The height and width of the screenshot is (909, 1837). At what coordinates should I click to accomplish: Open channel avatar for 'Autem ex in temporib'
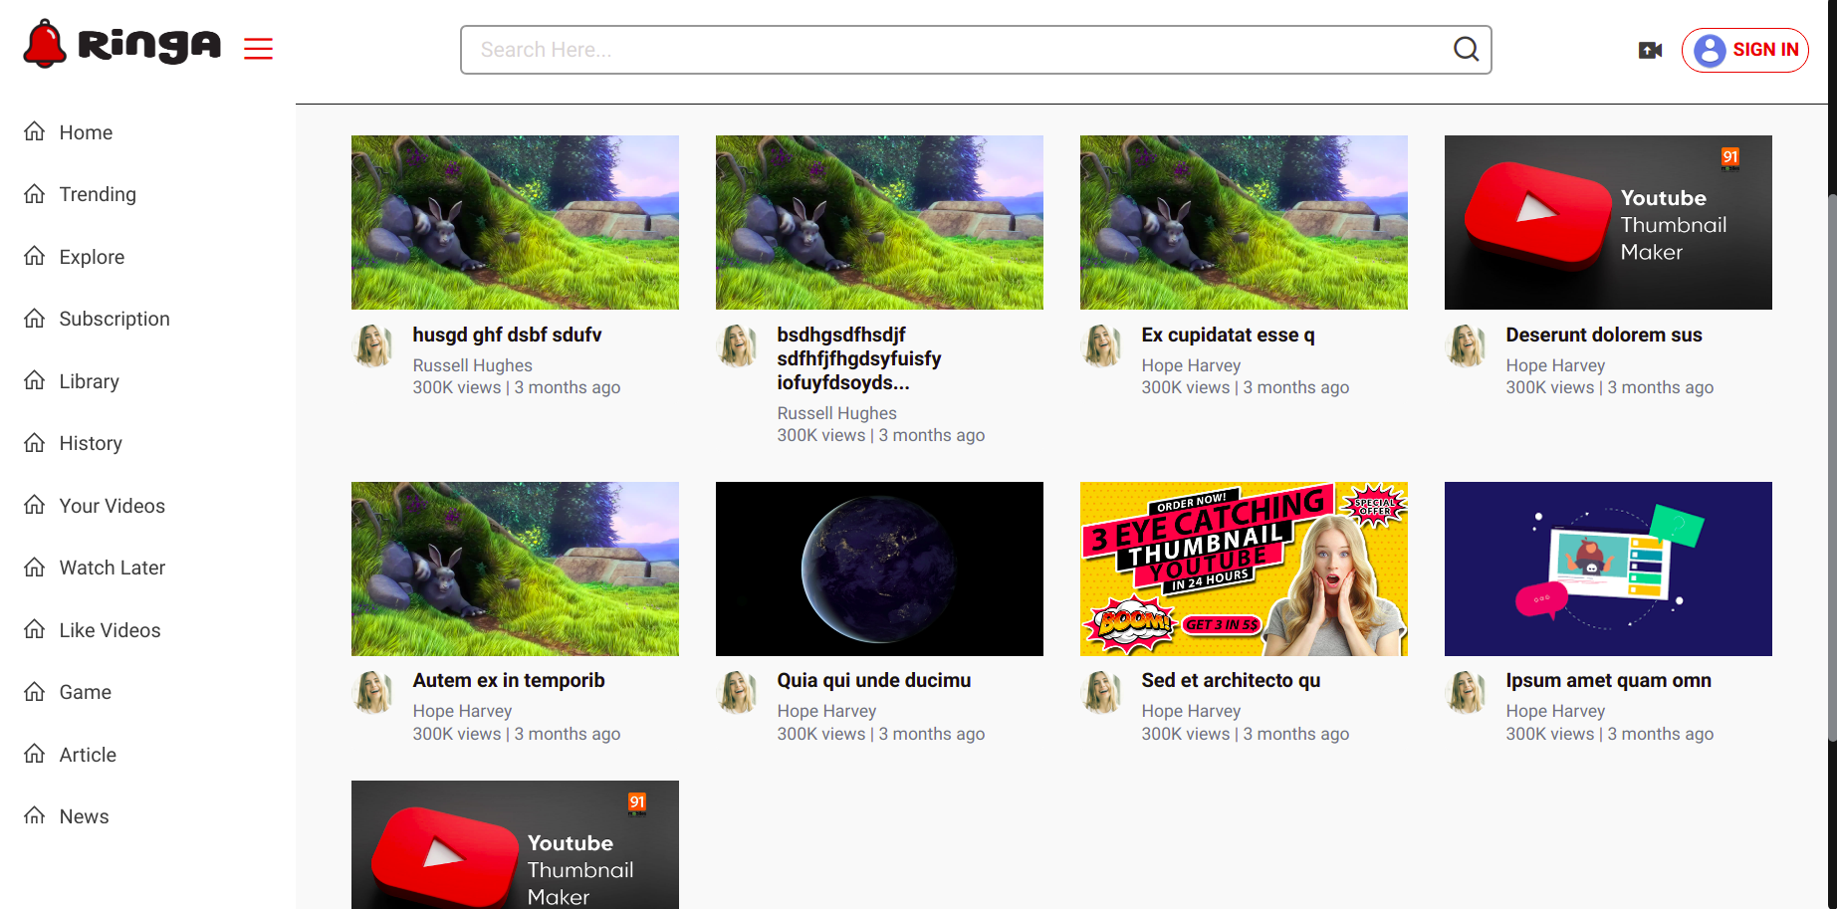[374, 692]
